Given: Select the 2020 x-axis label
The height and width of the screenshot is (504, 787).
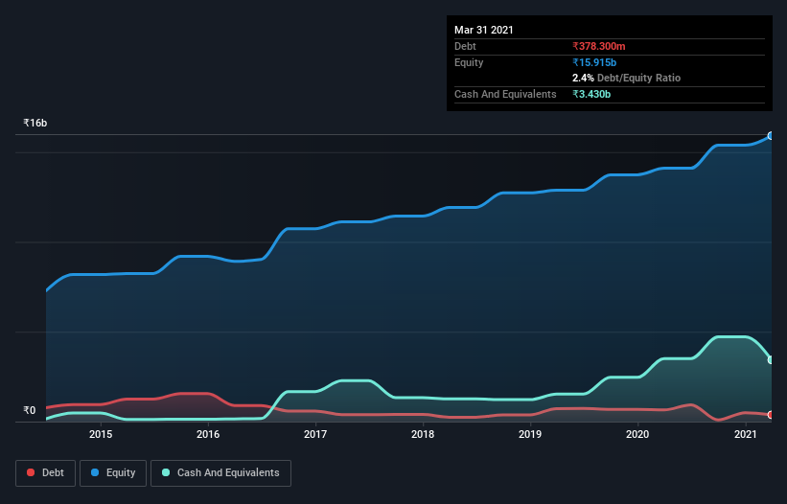Looking at the screenshot, I should point(637,434).
